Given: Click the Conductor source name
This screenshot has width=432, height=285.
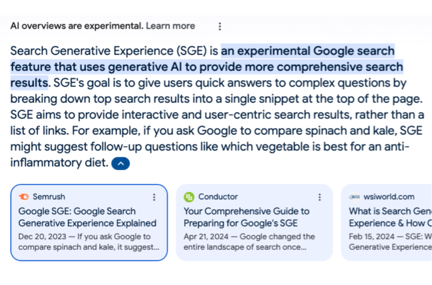Looking at the screenshot, I should [x=218, y=197].
